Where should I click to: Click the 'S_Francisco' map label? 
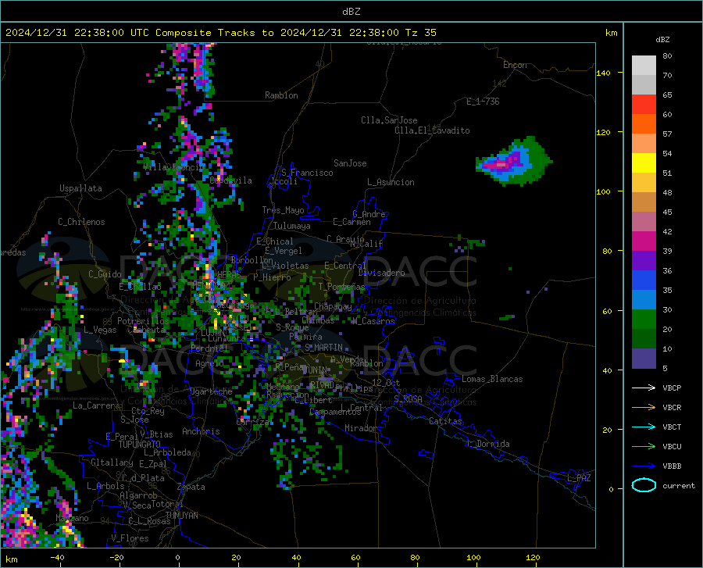[x=307, y=173]
